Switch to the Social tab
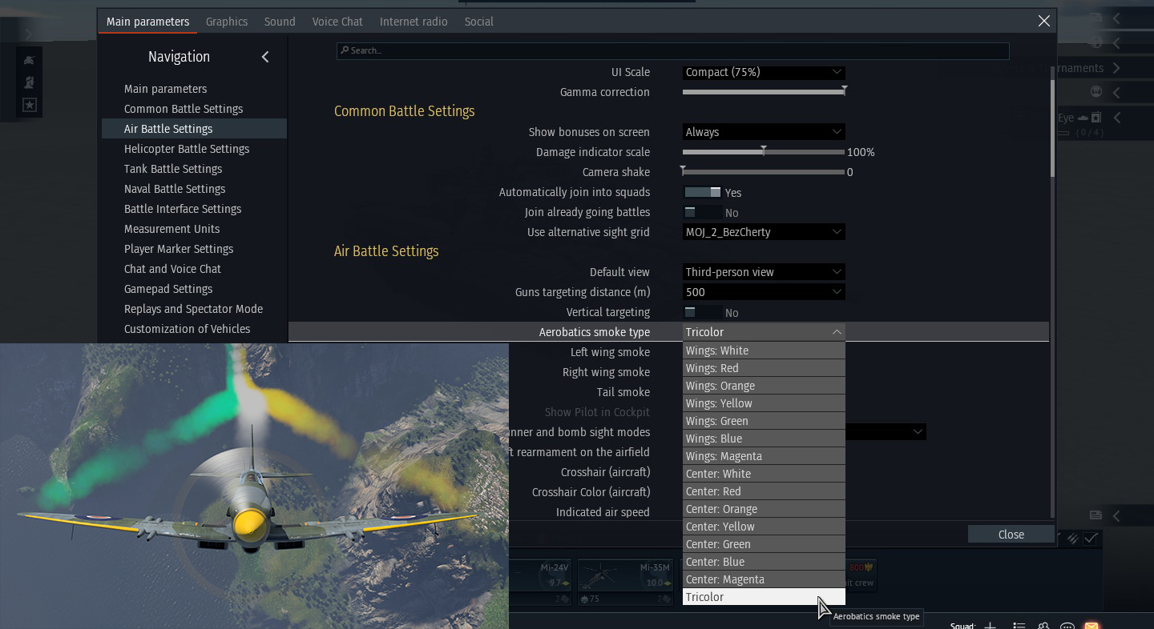The width and height of the screenshot is (1154, 629). pyautogui.click(x=478, y=22)
